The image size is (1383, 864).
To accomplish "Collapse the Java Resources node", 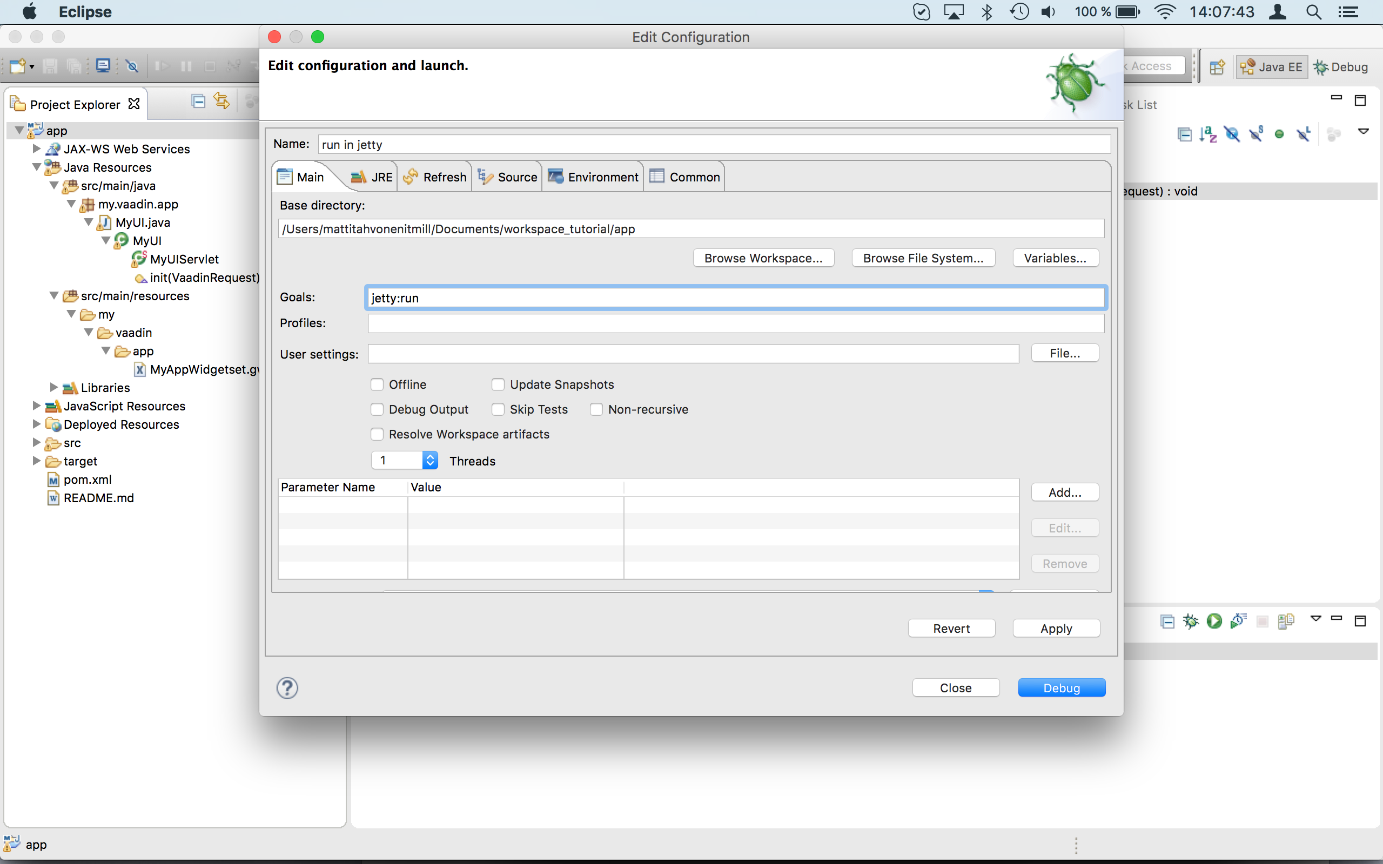I will [x=36, y=167].
